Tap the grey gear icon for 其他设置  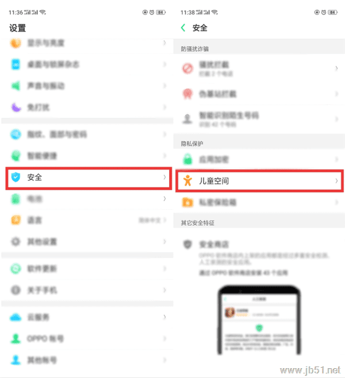pos(16,241)
